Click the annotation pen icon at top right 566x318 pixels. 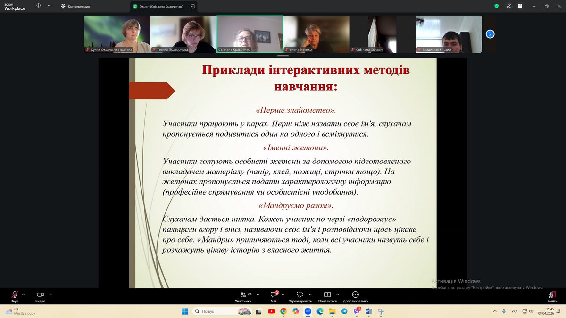click(508, 6)
